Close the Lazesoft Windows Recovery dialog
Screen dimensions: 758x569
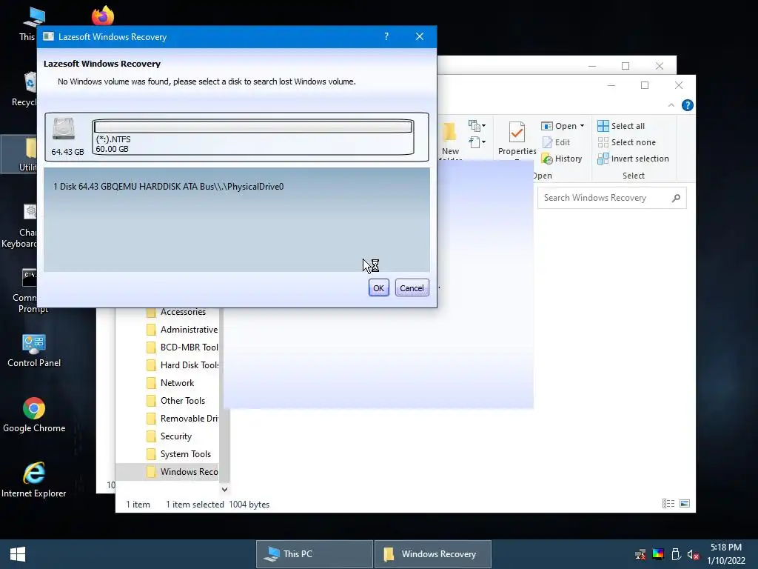click(420, 37)
